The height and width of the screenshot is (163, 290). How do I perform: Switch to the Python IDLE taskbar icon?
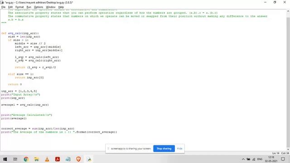click(89, 159)
